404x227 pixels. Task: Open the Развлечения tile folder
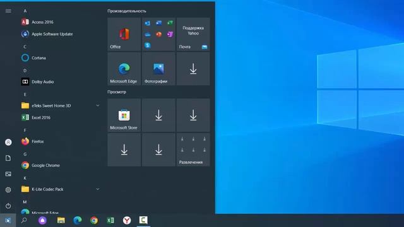[193, 150]
